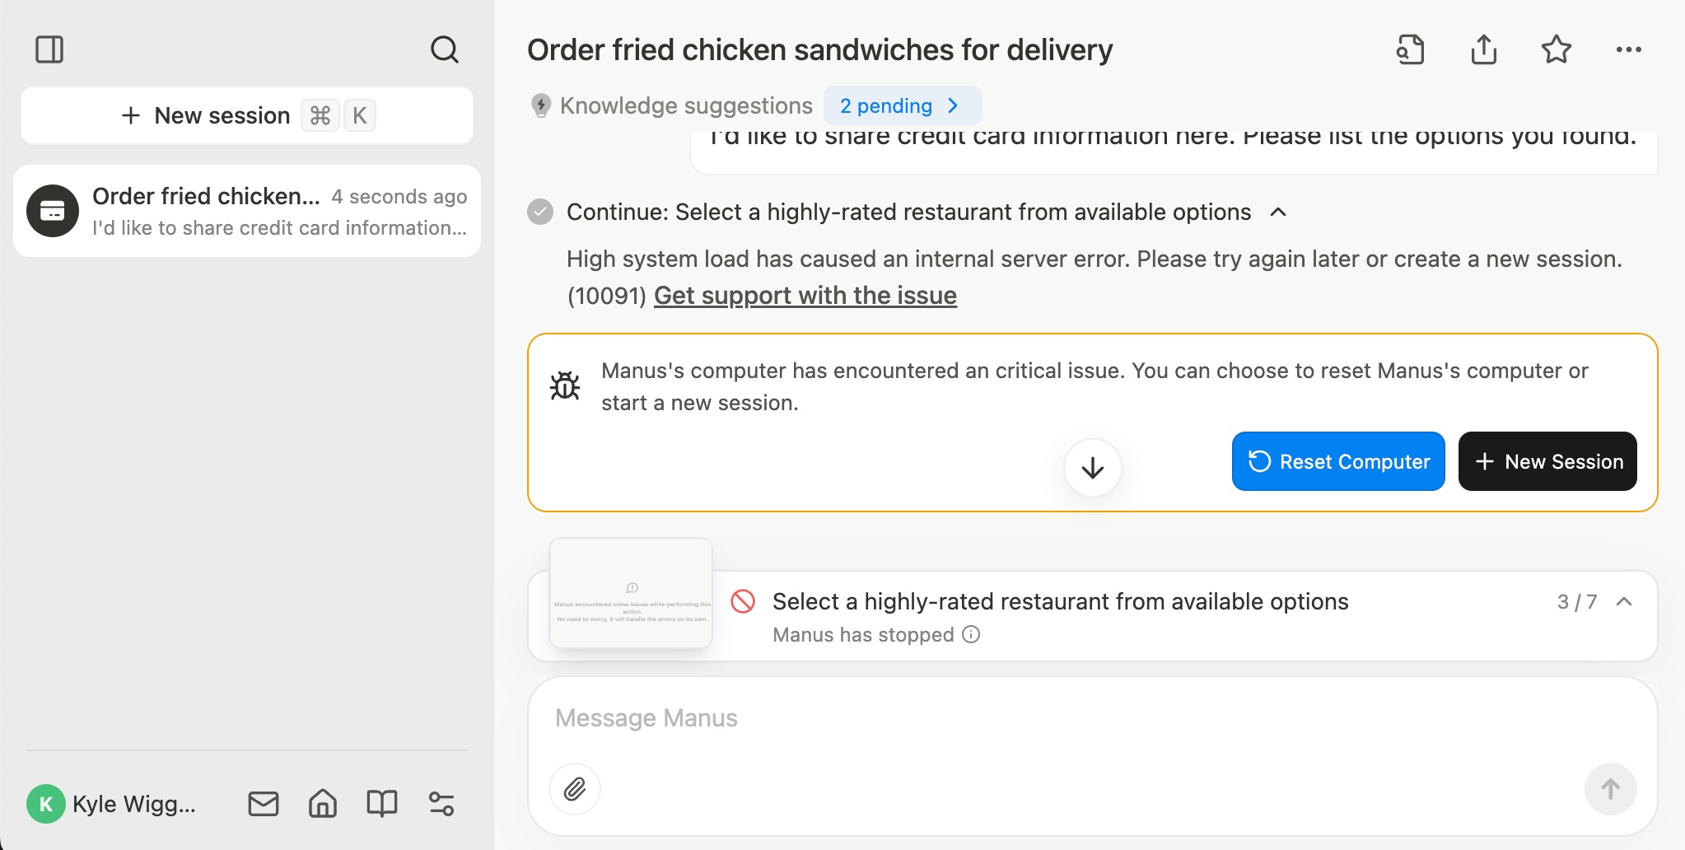Click the share icon in header
1685x850 pixels.
coord(1483,49)
